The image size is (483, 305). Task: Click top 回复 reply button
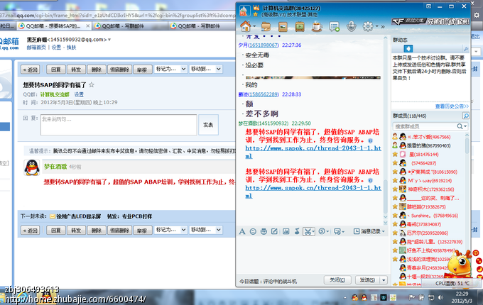coord(56,70)
